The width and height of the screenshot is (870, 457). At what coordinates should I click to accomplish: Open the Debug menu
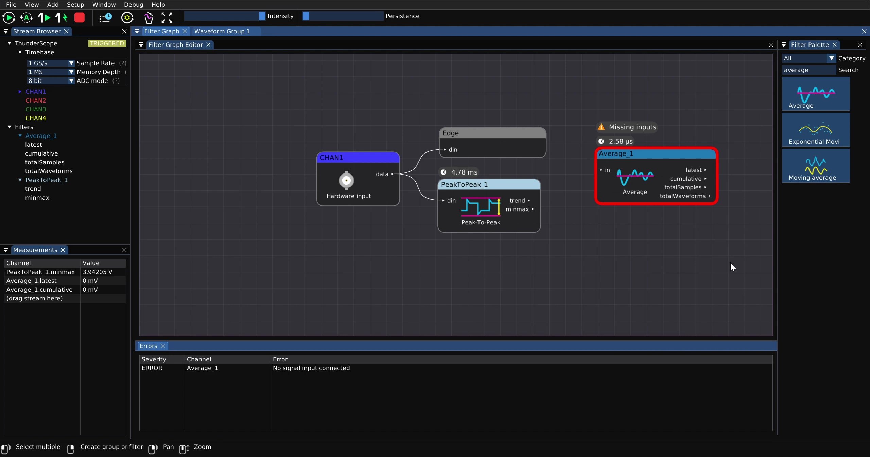[x=134, y=5]
